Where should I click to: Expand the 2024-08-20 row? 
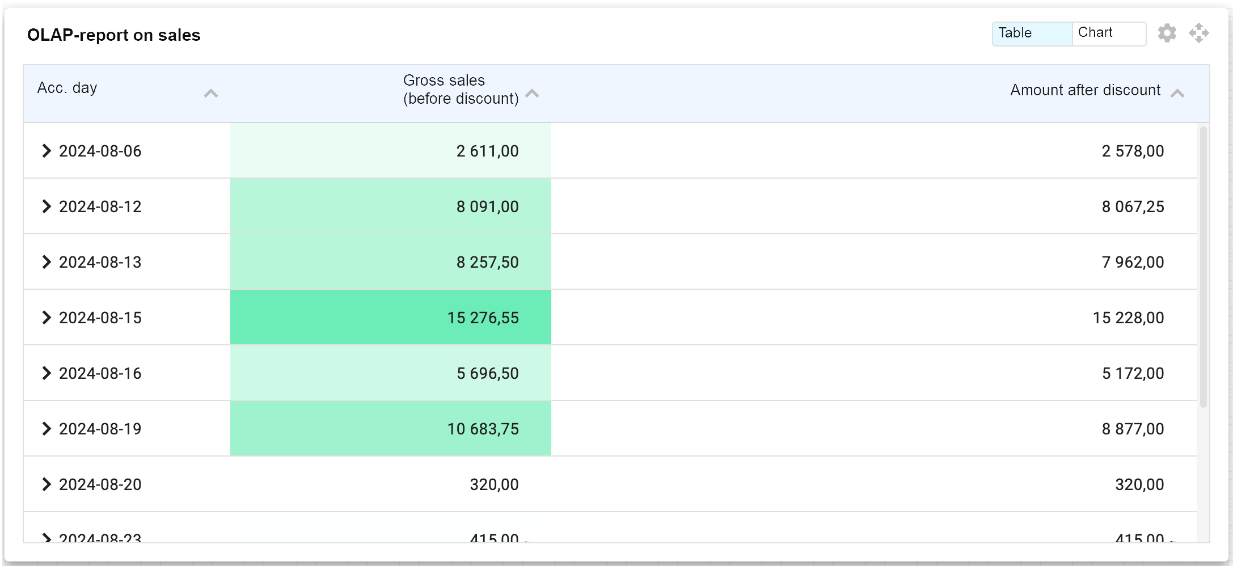pyautogui.click(x=47, y=484)
